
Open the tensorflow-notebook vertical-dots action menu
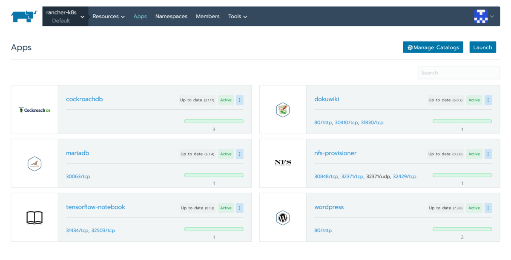click(x=240, y=208)
